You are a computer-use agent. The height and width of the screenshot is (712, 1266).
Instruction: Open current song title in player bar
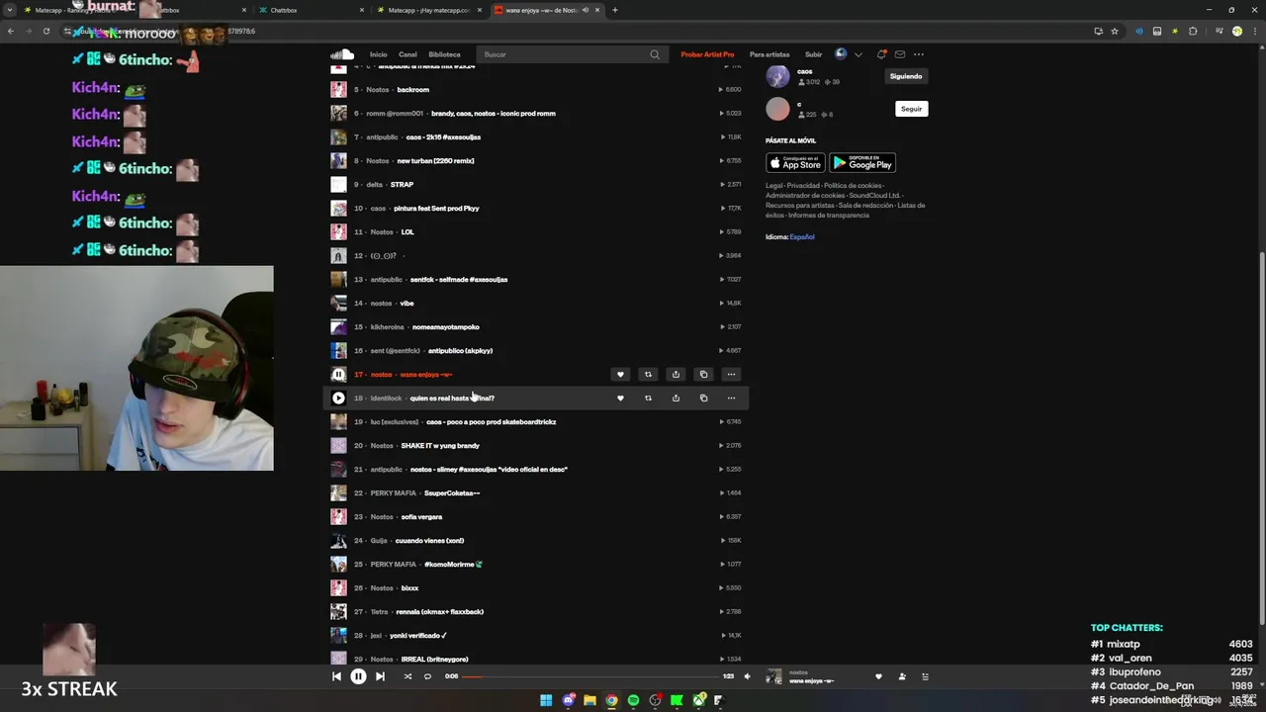coord(811,681)
